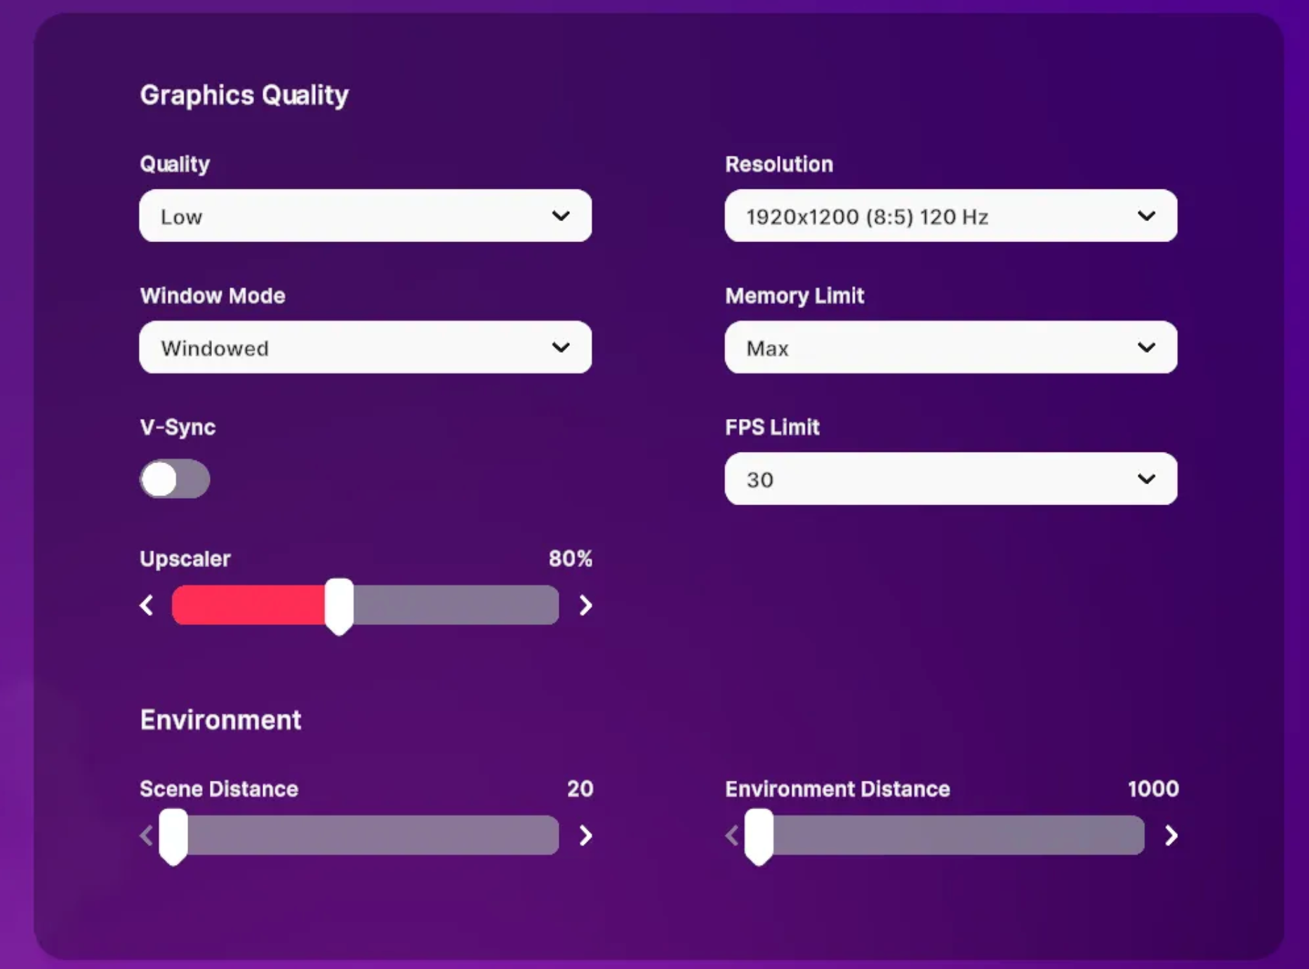
Task: Click the Environment Distance slider track
Action: pos(958,836)
